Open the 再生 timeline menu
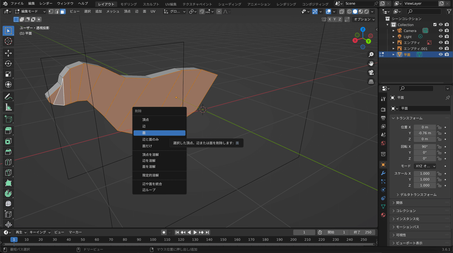Screen dimensions: 453x253 (20, 232)
